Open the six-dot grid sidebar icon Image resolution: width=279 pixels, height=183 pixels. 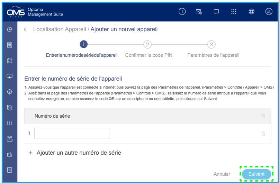click(10, 123)
